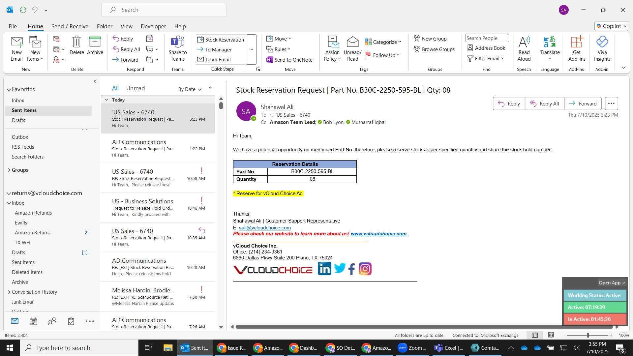
Task: Open People view in navigation bar
Action: (52, 321)
